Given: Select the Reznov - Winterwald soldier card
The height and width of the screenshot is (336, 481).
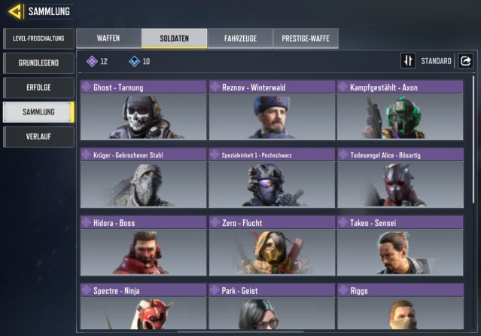Looking at the screenshot, I should tap(272, 110).
